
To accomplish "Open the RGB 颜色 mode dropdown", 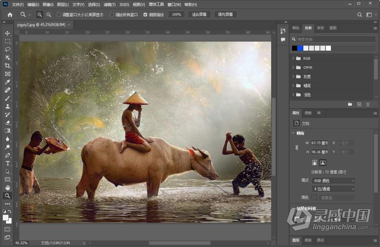I will point(333,180).
